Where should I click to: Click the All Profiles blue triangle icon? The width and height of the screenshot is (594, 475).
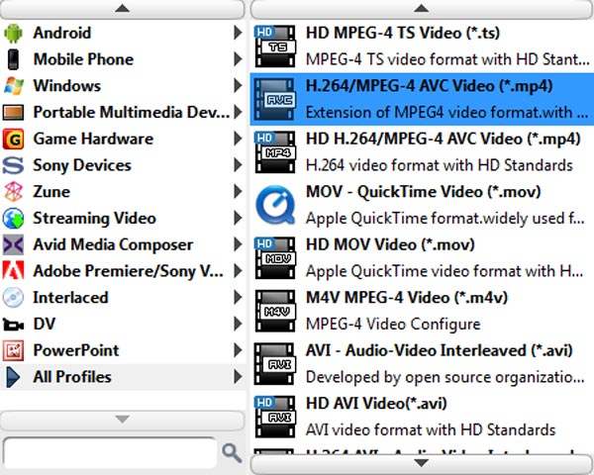[13, 377]
